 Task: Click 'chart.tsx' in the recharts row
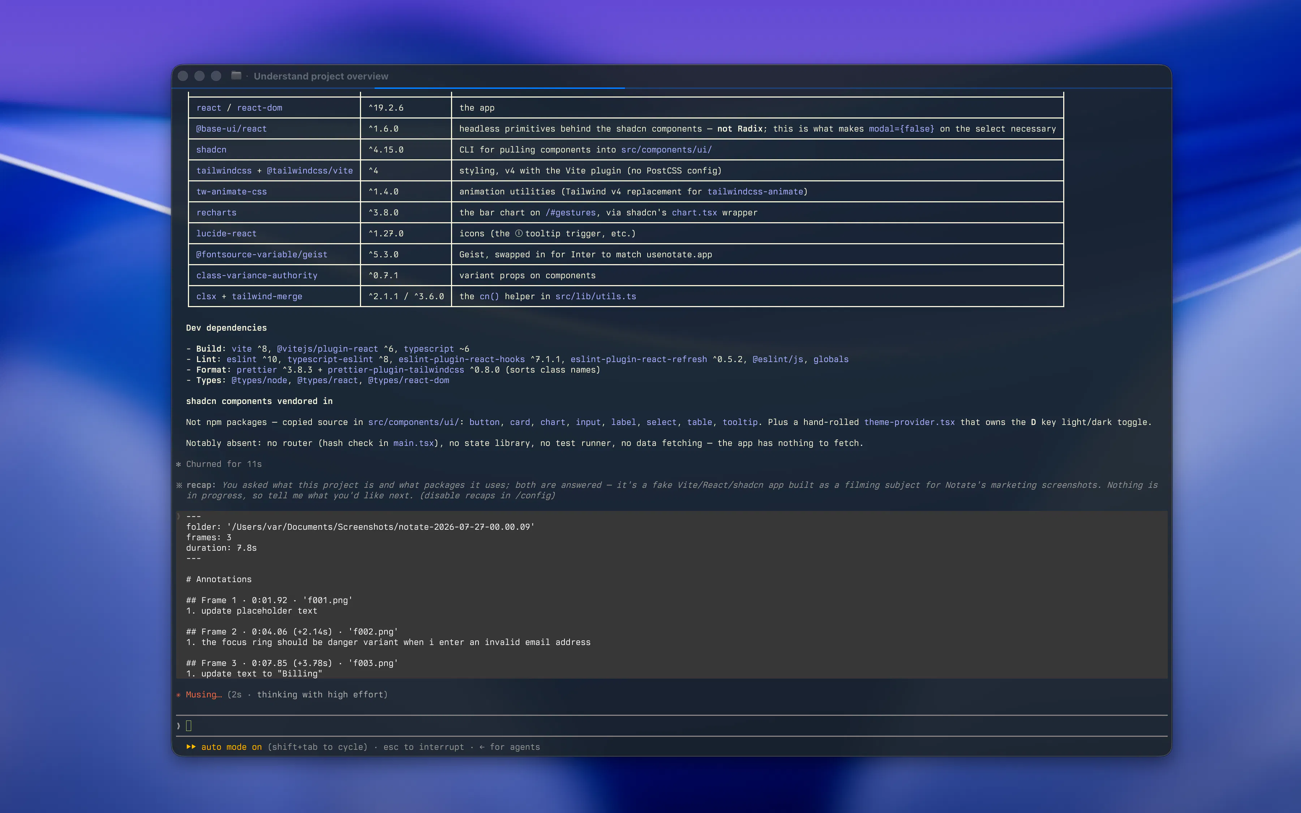point(694,212)
